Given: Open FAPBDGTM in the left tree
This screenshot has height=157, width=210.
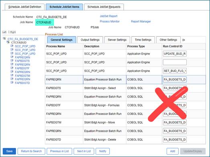Looking at the screenshot, I should (x=22, y=75).
